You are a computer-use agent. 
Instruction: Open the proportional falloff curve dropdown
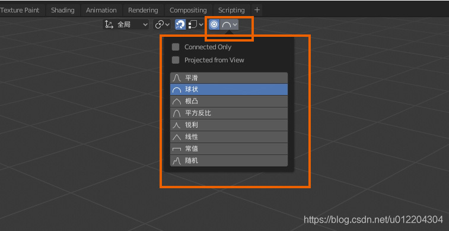pyautogui.click(x=230, y=25)
